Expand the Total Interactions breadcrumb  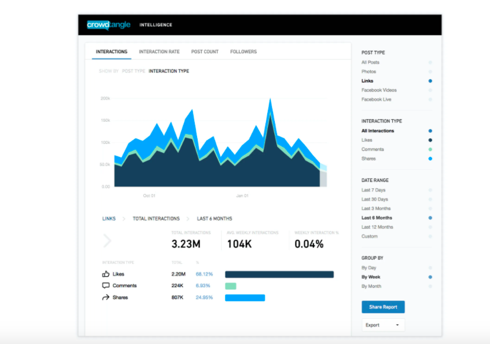click(x=156, y=219)
